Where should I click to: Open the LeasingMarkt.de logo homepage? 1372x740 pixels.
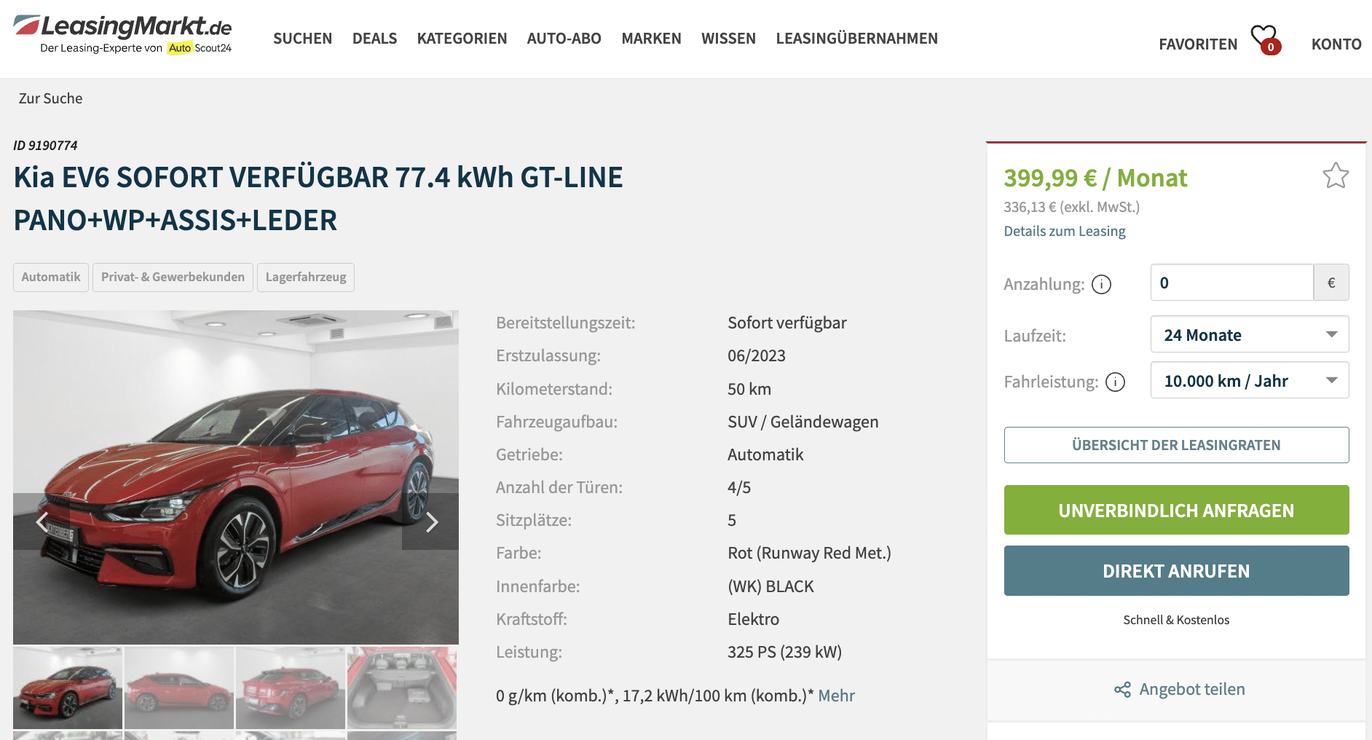(122, 35)
